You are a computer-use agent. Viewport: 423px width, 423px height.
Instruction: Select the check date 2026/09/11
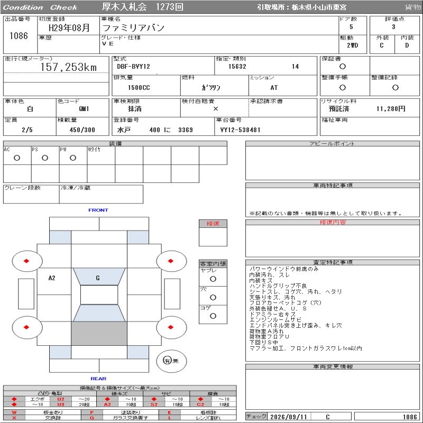pos(289,417)
